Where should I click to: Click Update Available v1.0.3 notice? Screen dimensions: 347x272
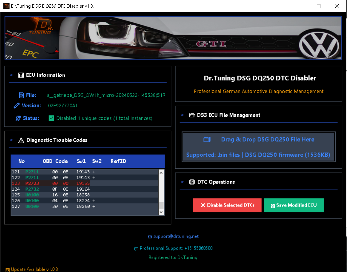34,269
